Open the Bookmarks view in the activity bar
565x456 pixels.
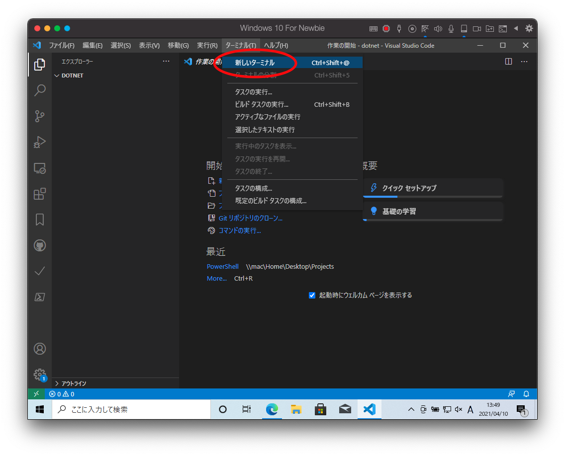40,220
